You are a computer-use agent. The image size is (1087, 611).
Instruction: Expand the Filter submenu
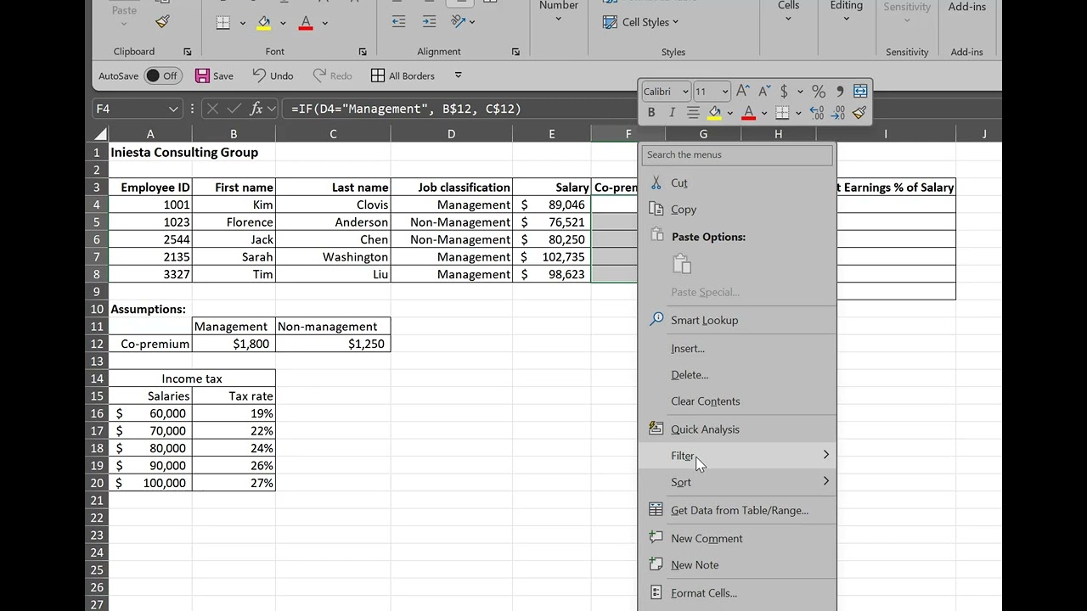point(737,456)
